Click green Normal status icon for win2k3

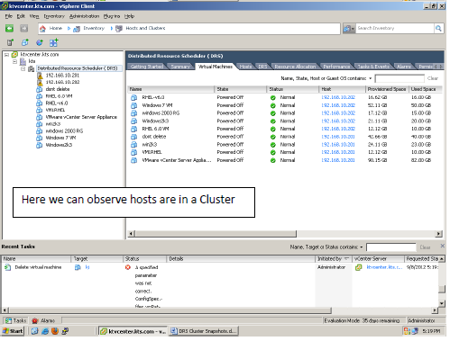coord(272,145)
